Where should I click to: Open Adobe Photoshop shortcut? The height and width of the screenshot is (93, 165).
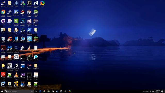pos(23,22)
